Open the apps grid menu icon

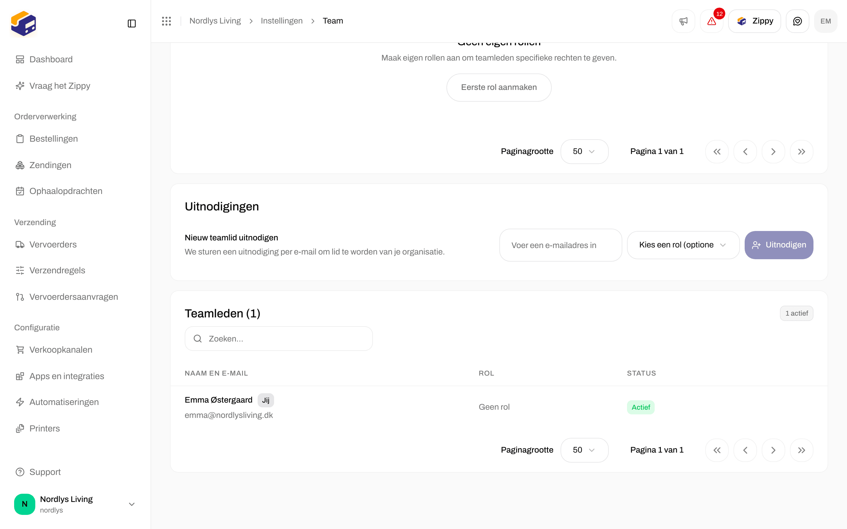tap(166, 21)
